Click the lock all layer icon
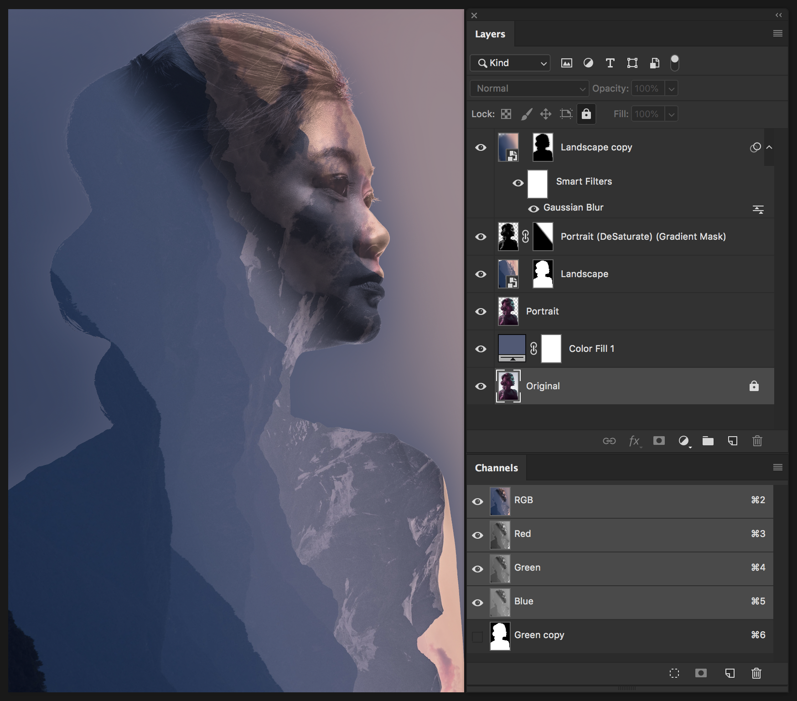The height and width of the screenshot is (701, 797). point(586,114)
